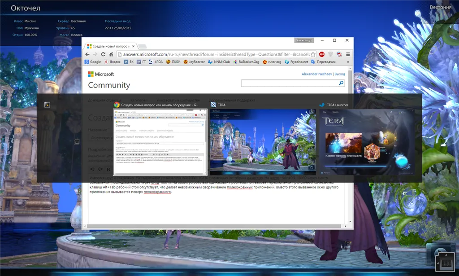Maximize the Chrome window

pos(334,40)
